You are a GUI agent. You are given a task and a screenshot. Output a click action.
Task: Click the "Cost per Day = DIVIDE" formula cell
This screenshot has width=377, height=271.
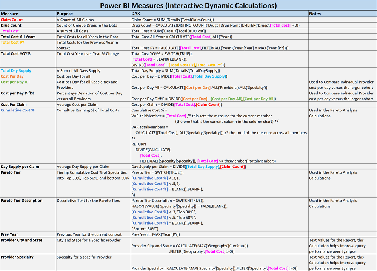(220, 76)
